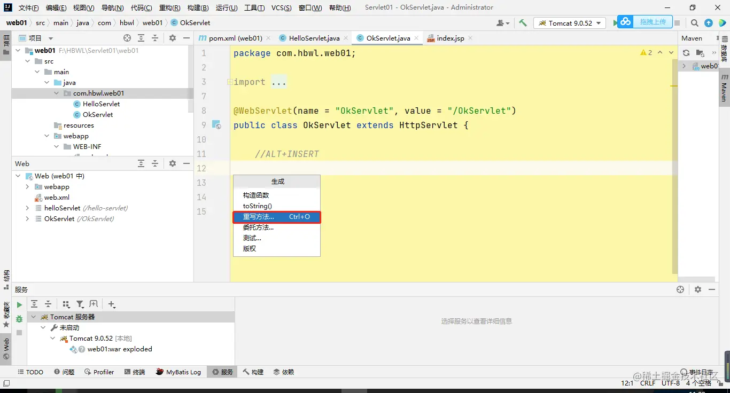Image resolution: width=730 pixels, height=393 pixels.
Task: Open the 终端 tool window tab
Action: point(135,372)
